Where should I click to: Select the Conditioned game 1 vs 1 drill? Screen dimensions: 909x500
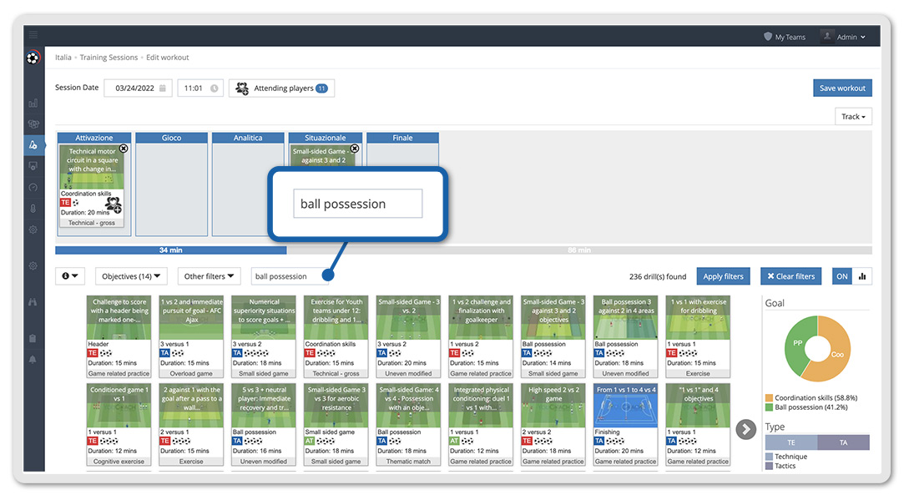[119, 425]
